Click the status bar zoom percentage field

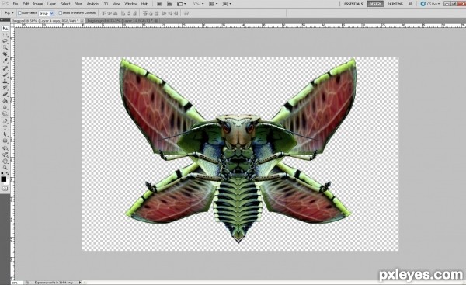(x=16, y=283)
